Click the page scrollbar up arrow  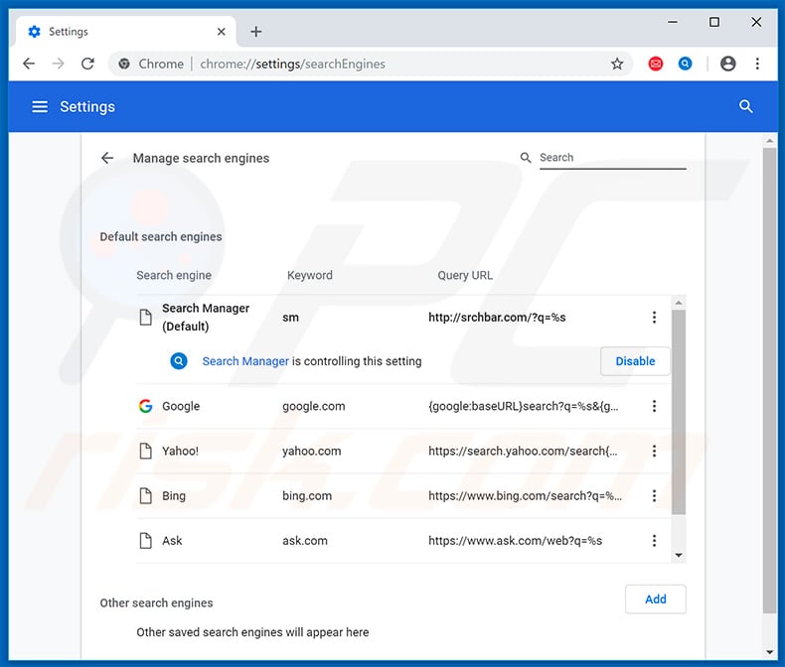[x=769, y=141]
